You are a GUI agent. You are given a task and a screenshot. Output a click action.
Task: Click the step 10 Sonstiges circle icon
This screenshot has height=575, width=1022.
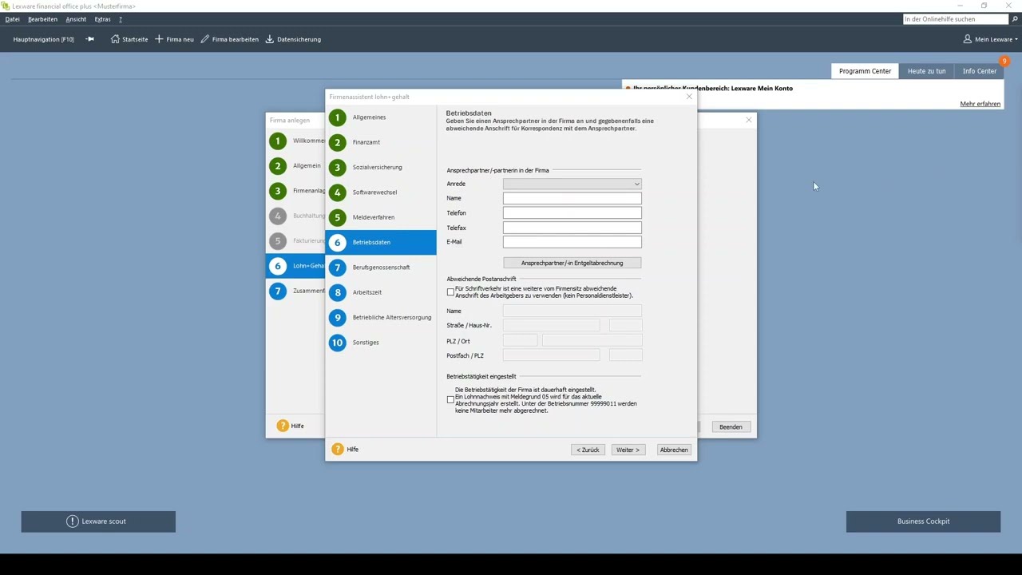337,343
